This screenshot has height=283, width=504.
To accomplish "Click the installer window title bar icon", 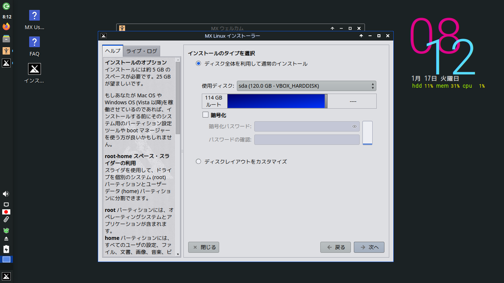I will point(104,36).
